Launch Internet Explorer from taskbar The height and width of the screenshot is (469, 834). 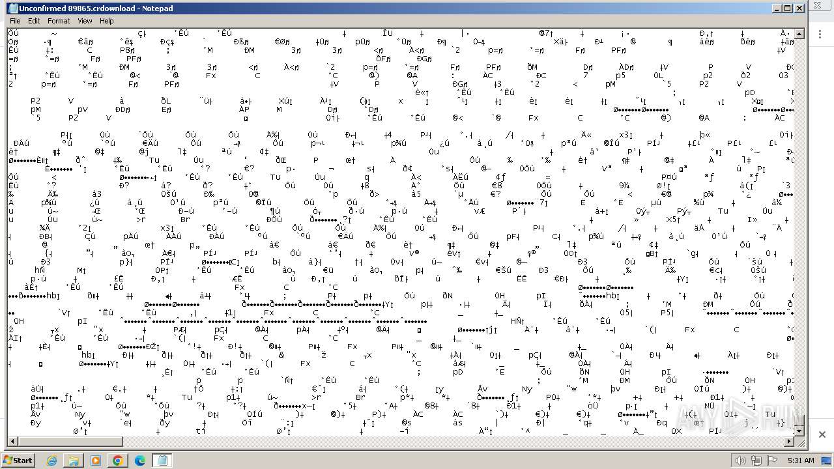click(x=51, y=461)
